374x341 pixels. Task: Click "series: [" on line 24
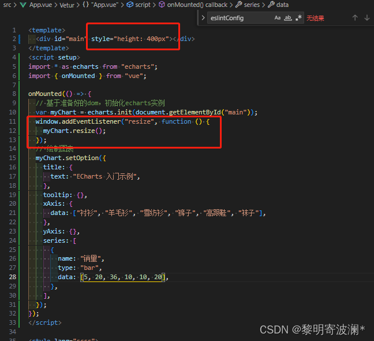pyautogui.click(x=59, y=240)
